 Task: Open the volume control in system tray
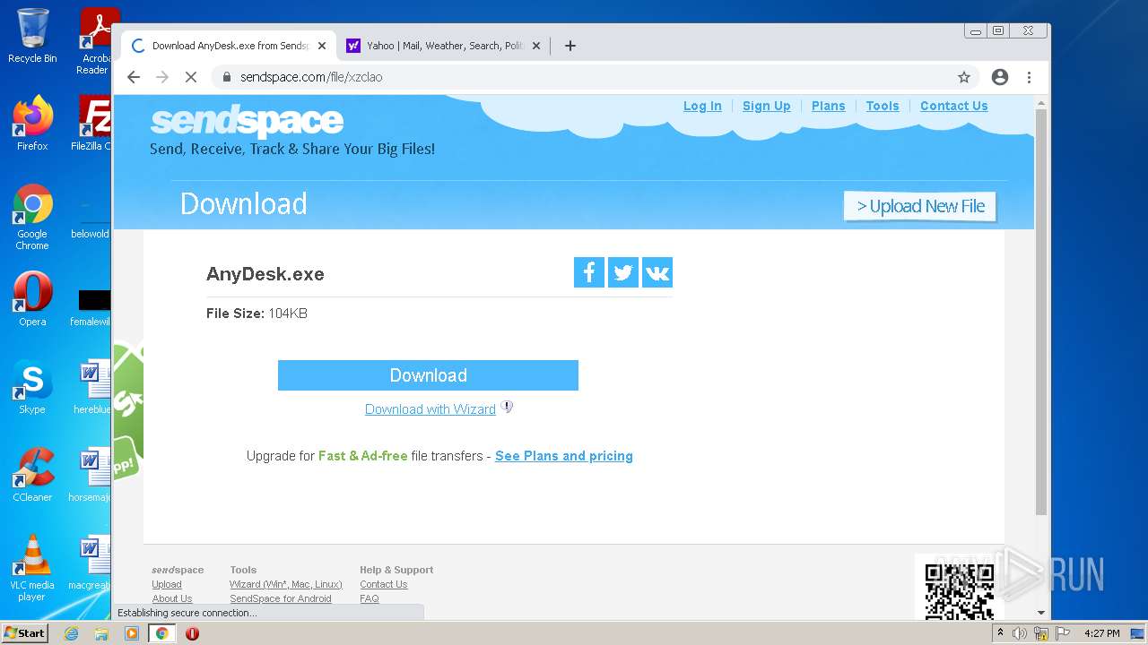pyautogui.click(x=1020, y=633)
